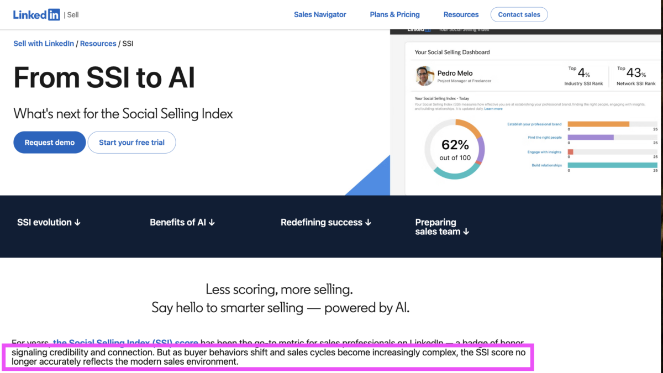This screenshot has width=663, height=373.
Task: Open Plans & Pricing
Action: tap(394, 14)
